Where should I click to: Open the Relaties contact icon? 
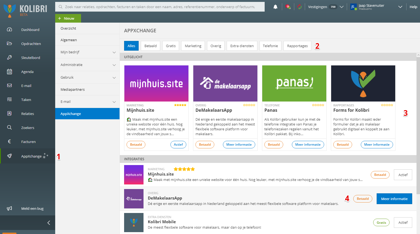9,114
